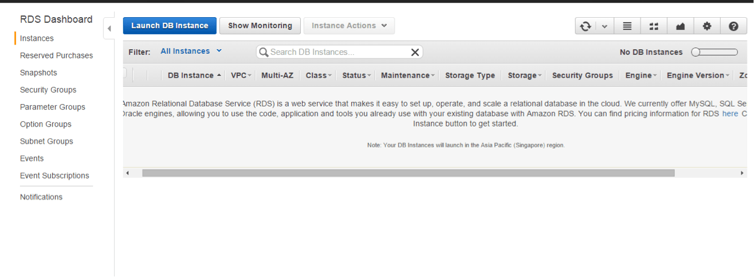Click the horizontal scrollbar thumb
Viewport: 754px width, 277px height.
[x=409, y=173]
